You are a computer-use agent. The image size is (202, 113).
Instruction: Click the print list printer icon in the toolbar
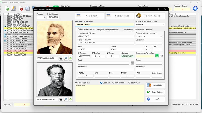[27, 9]
